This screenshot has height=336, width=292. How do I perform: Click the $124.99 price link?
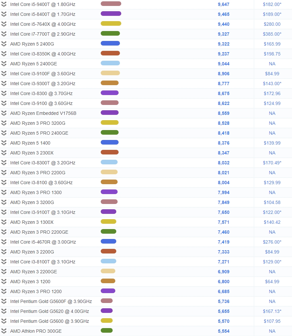272,103
